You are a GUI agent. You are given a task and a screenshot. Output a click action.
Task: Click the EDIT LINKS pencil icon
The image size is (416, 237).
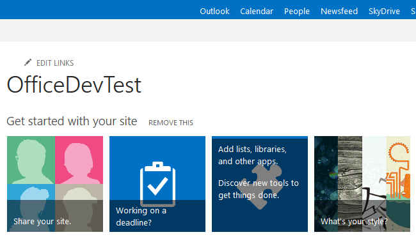28,63
